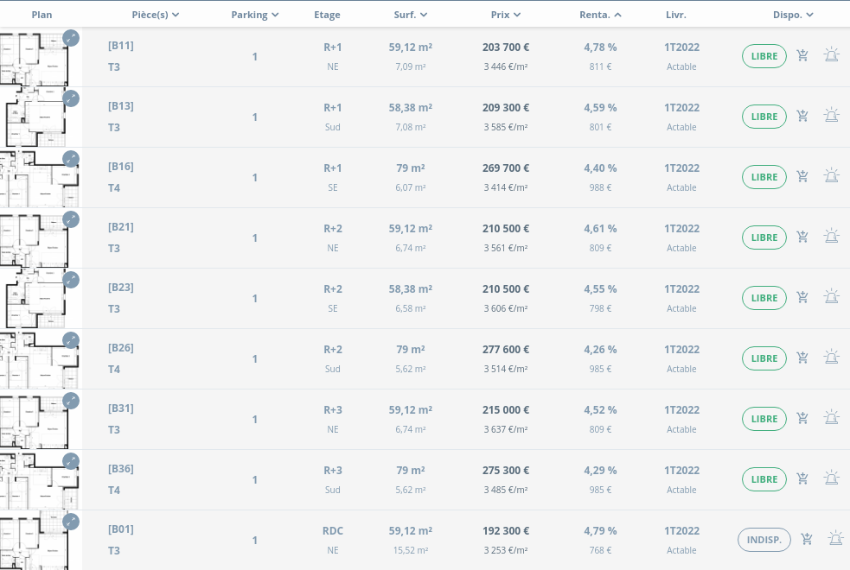Click INDISP. status button for B01
The height and width of the screenshot is (570, 850).
tap(764, 540)
